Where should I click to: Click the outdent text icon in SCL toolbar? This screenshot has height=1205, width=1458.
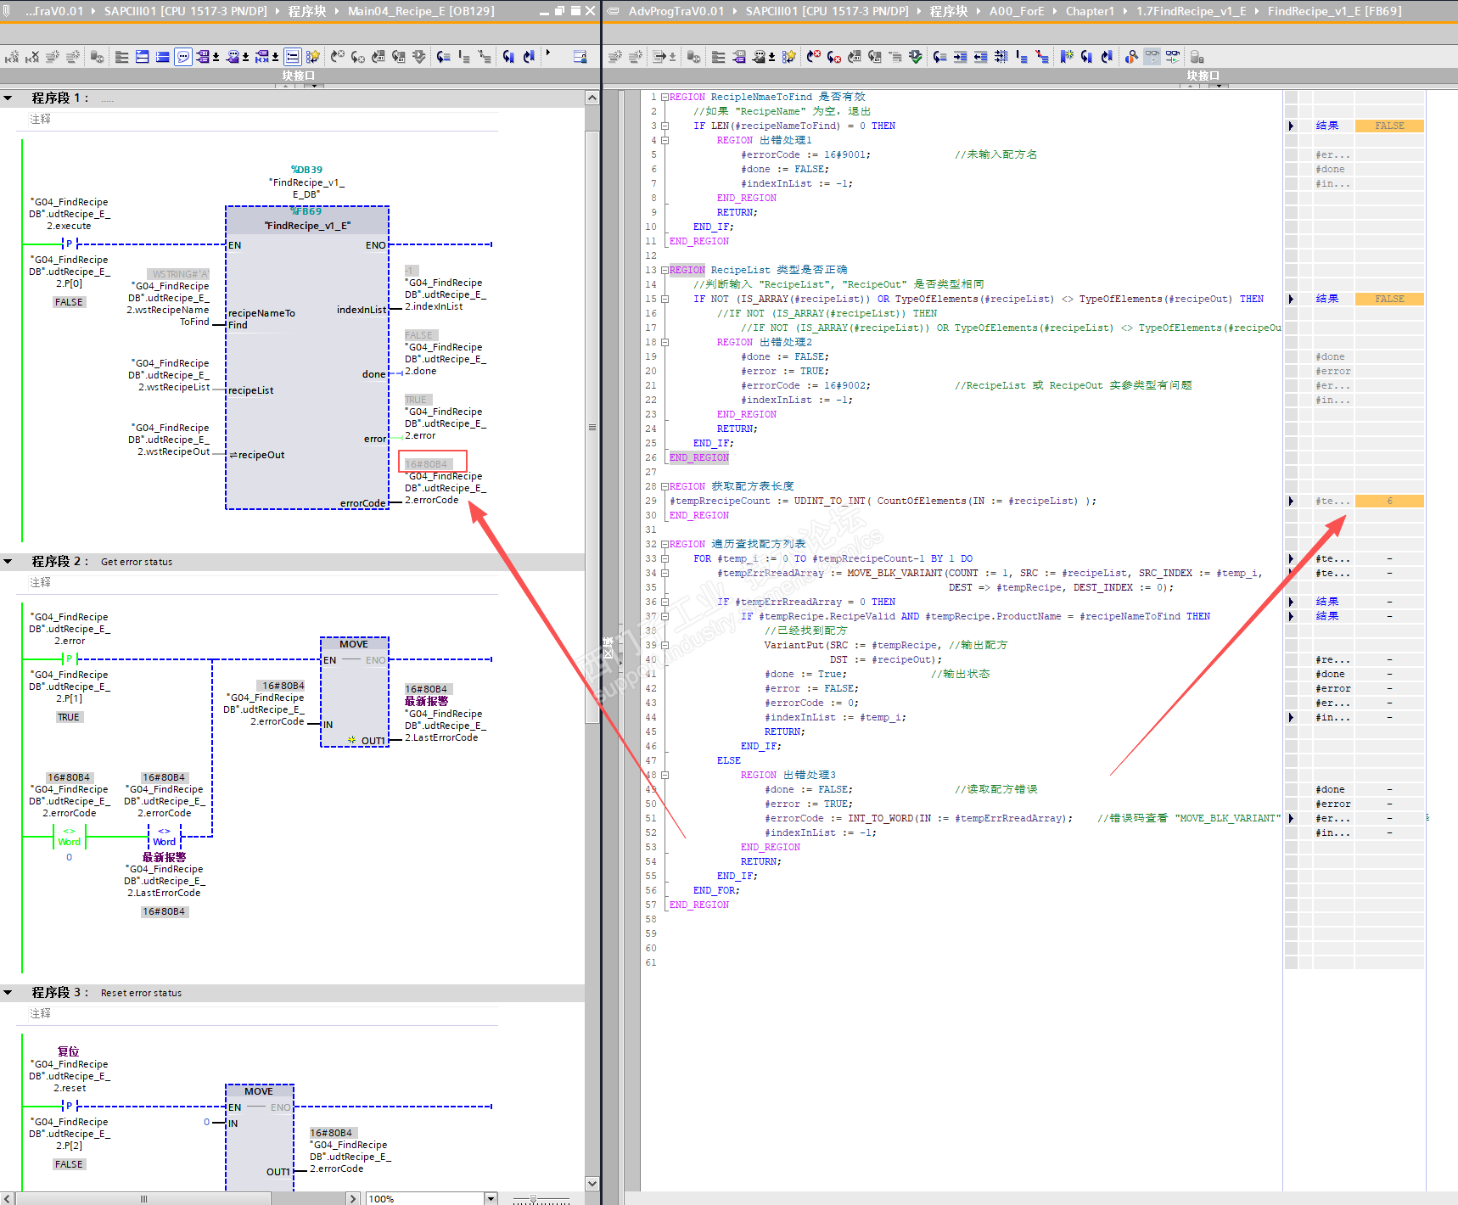(980, 57)
